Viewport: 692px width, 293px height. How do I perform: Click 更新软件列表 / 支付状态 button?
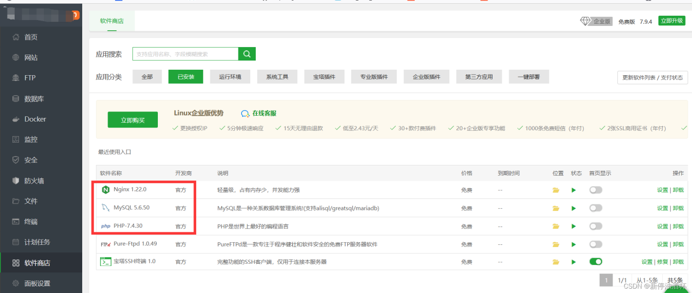pos(652,77)
